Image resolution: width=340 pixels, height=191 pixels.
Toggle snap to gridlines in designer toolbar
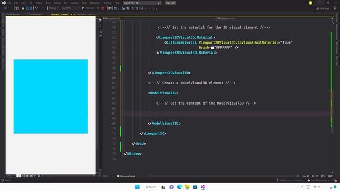pos(31,176)
